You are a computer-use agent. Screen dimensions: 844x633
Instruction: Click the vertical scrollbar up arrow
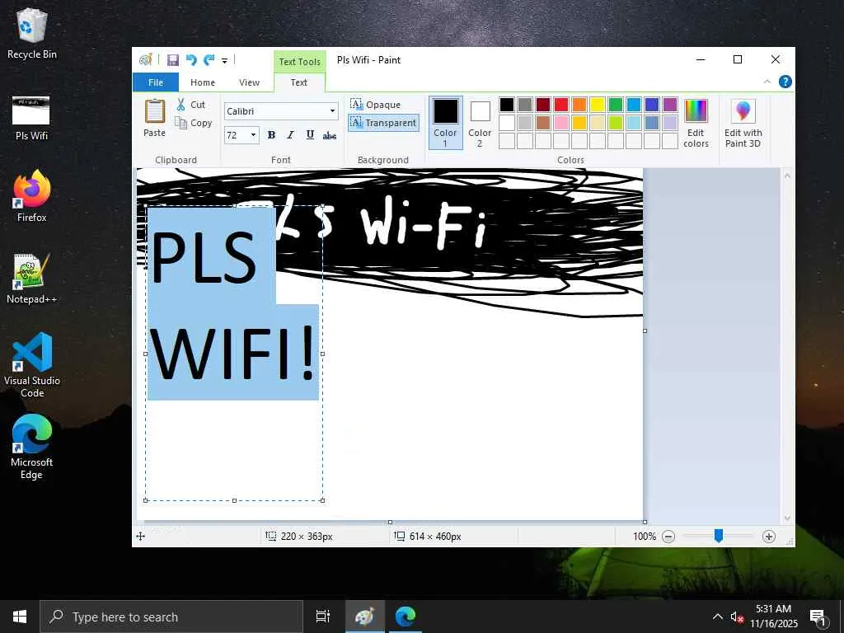point(787,176)
